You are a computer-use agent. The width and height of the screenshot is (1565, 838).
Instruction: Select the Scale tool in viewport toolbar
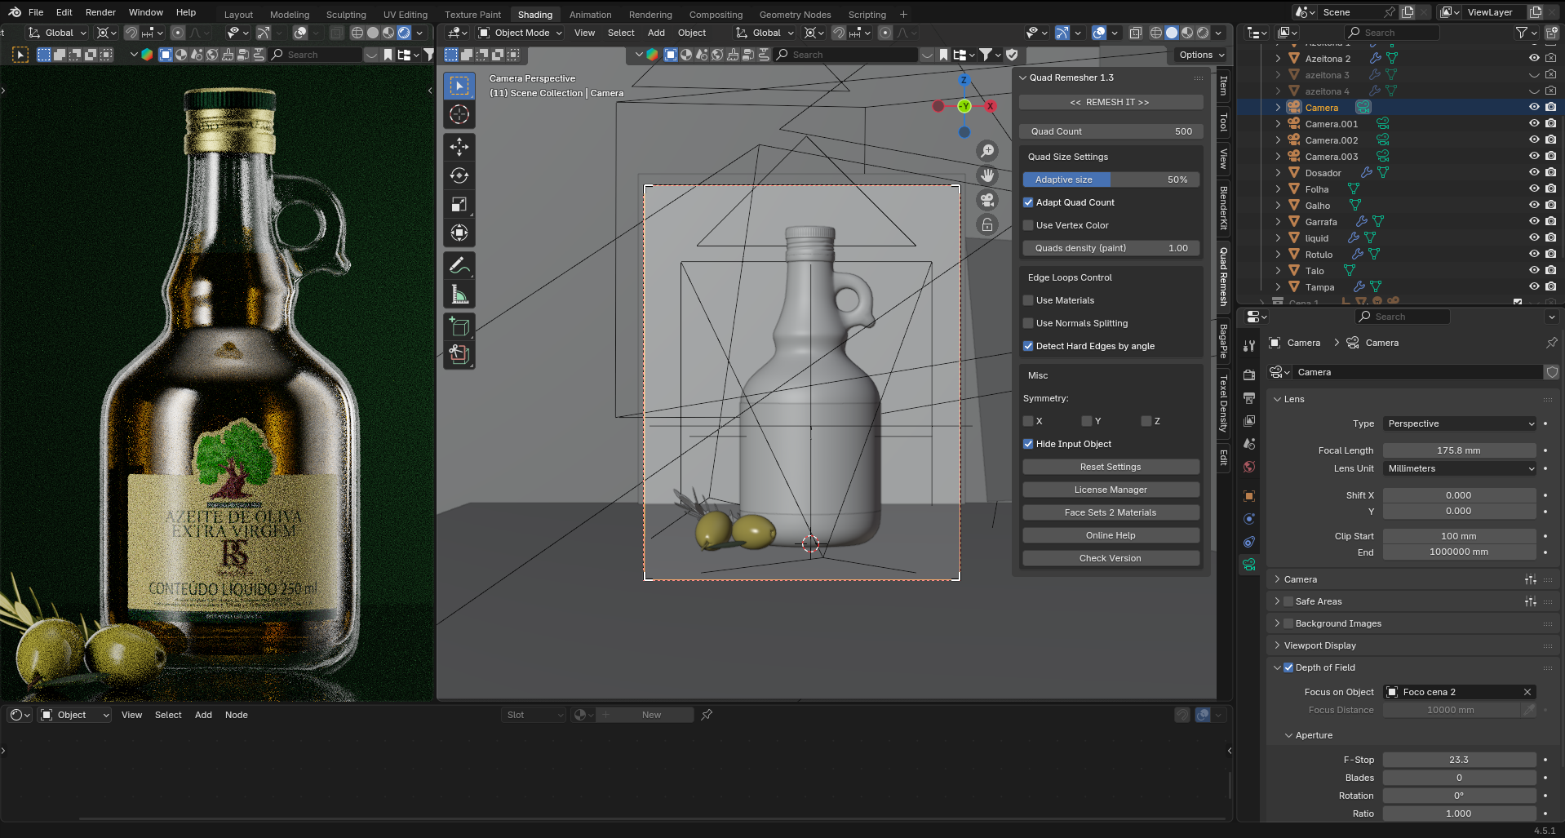tap(459, 204)
